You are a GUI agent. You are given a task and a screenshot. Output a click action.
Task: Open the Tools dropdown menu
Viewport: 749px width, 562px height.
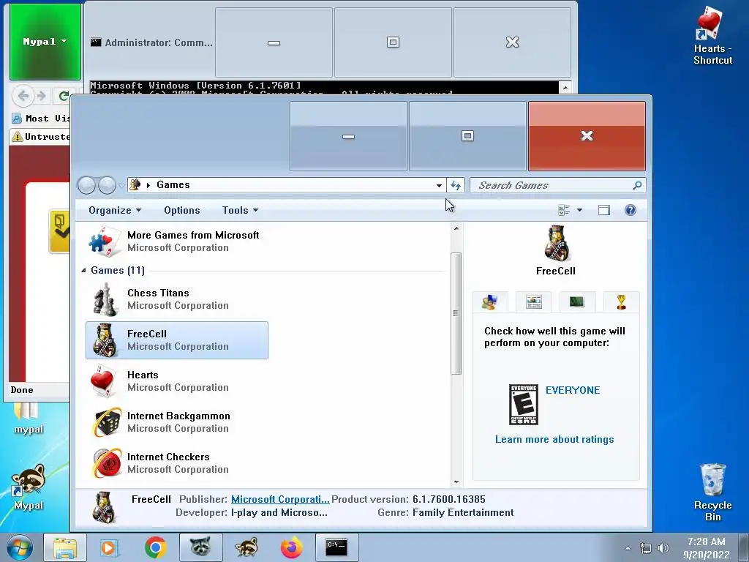point(240,210)
